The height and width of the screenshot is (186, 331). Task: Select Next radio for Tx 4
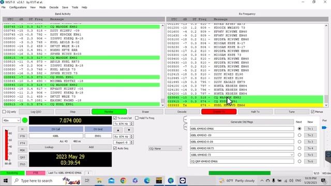pos(299,148)
